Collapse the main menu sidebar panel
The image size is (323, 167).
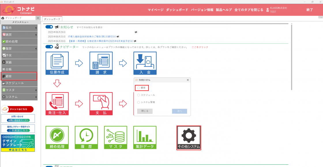(x=38, y=18)
